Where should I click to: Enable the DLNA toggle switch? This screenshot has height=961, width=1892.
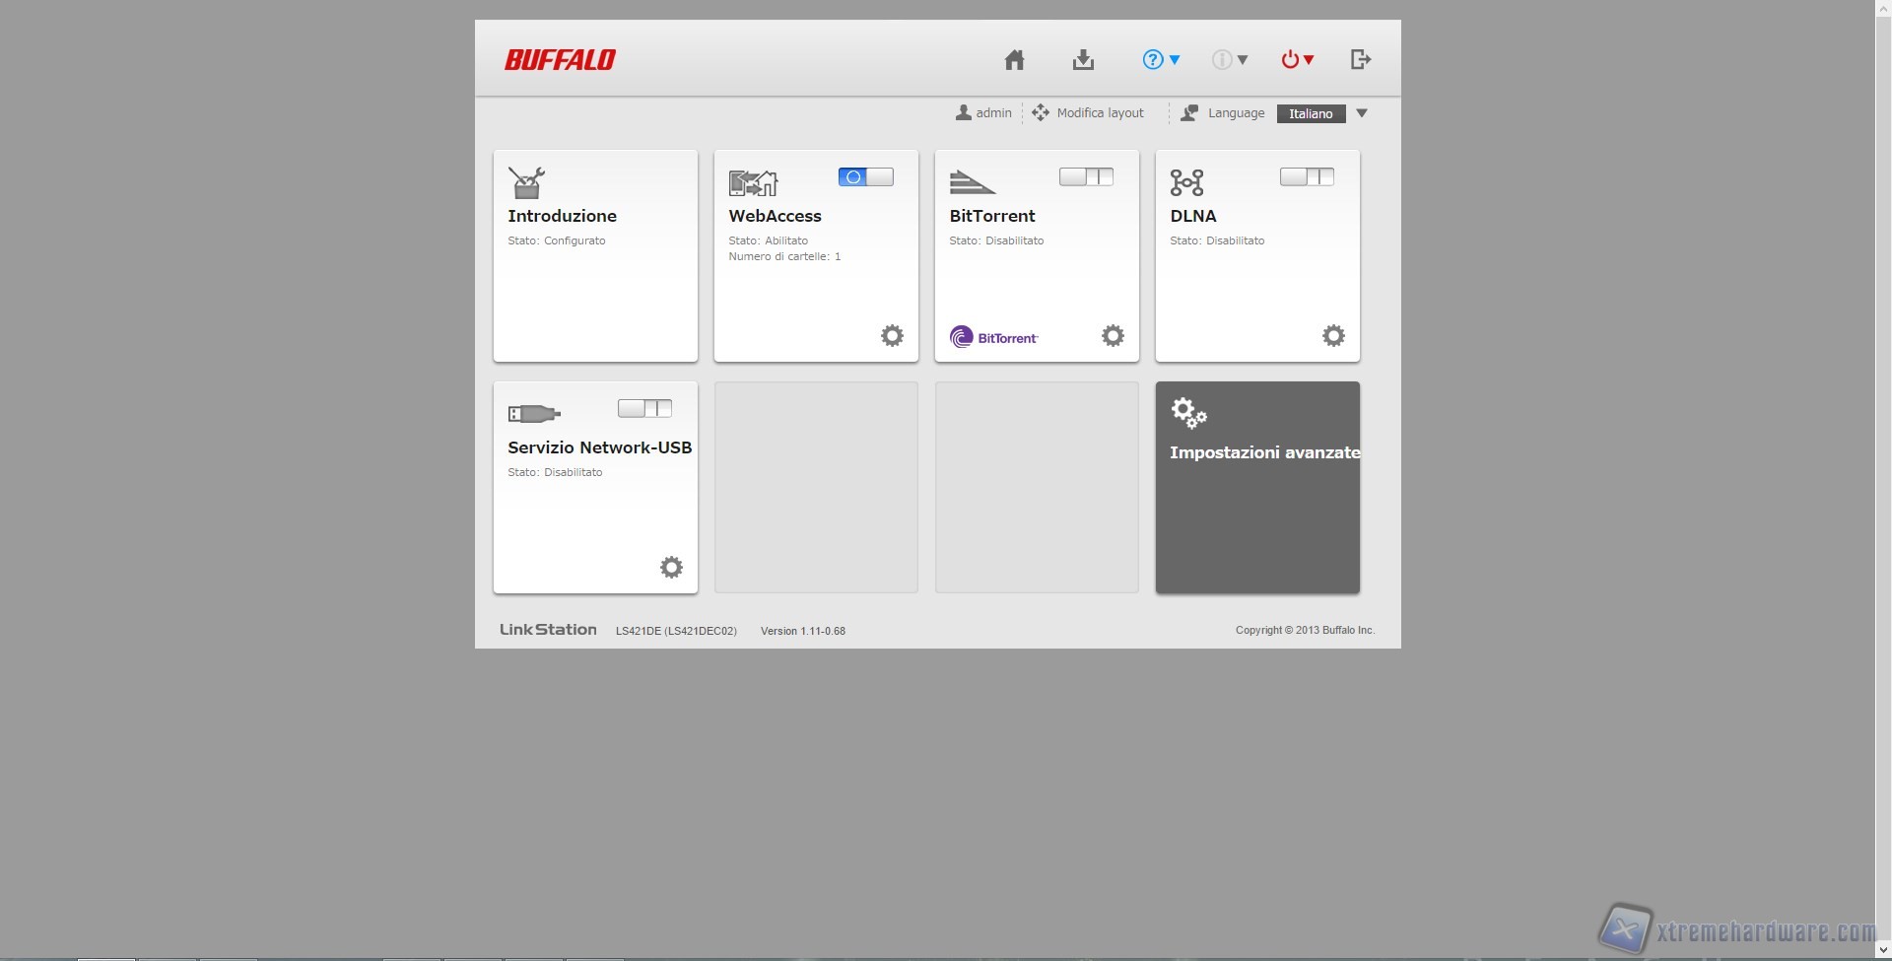(1307, 177)
